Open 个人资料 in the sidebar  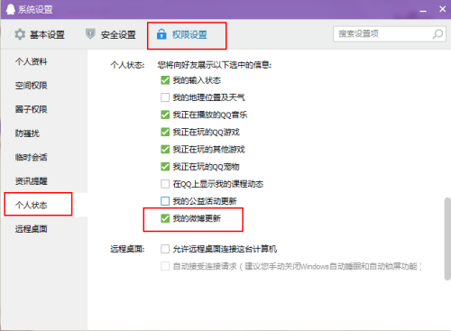point(32,61)
